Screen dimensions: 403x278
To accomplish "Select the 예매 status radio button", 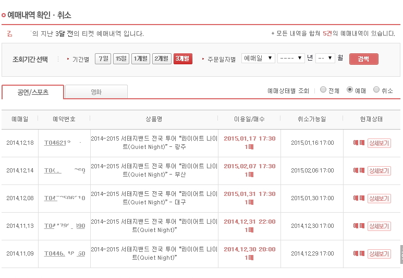I will [x=350, y=90].
